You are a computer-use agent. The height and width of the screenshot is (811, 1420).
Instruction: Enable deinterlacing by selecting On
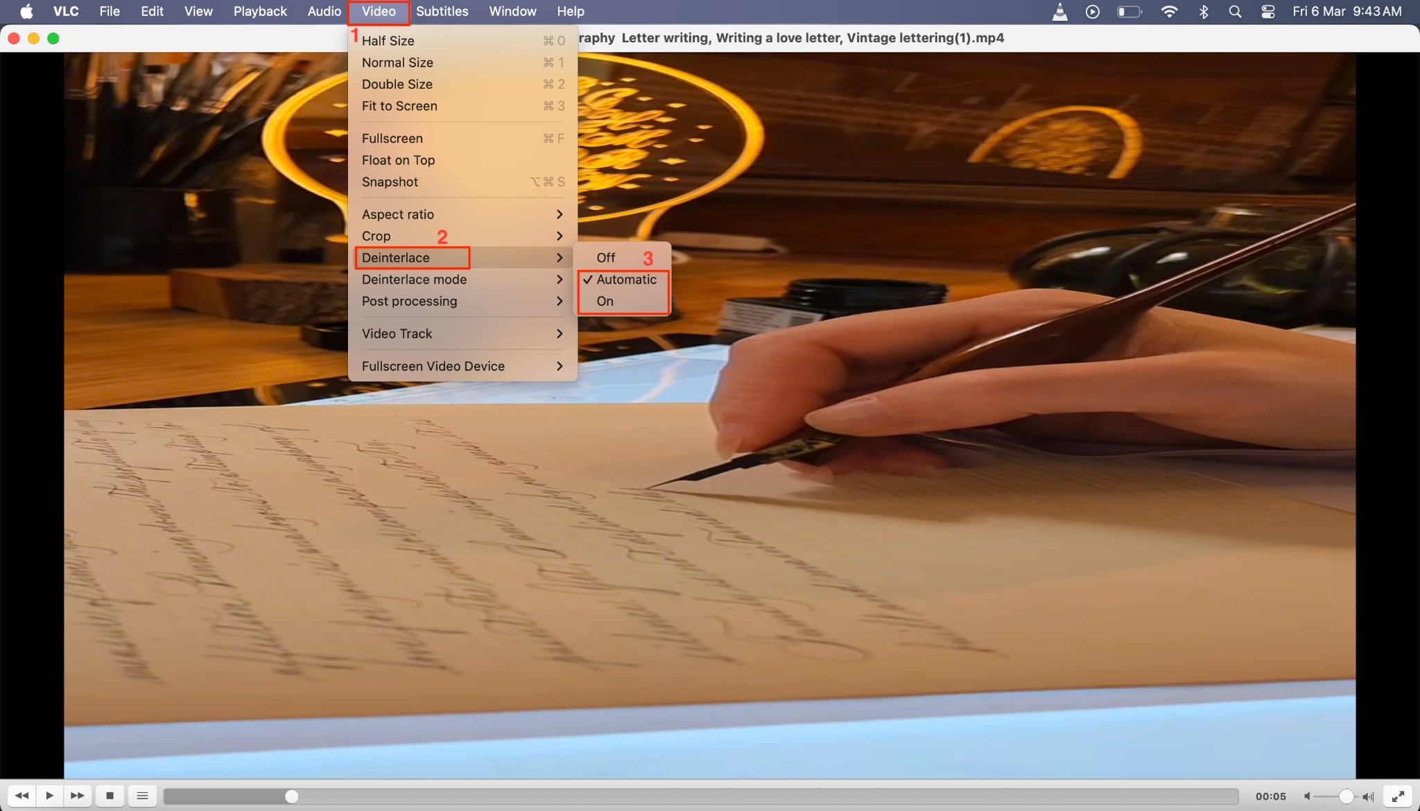604,301
